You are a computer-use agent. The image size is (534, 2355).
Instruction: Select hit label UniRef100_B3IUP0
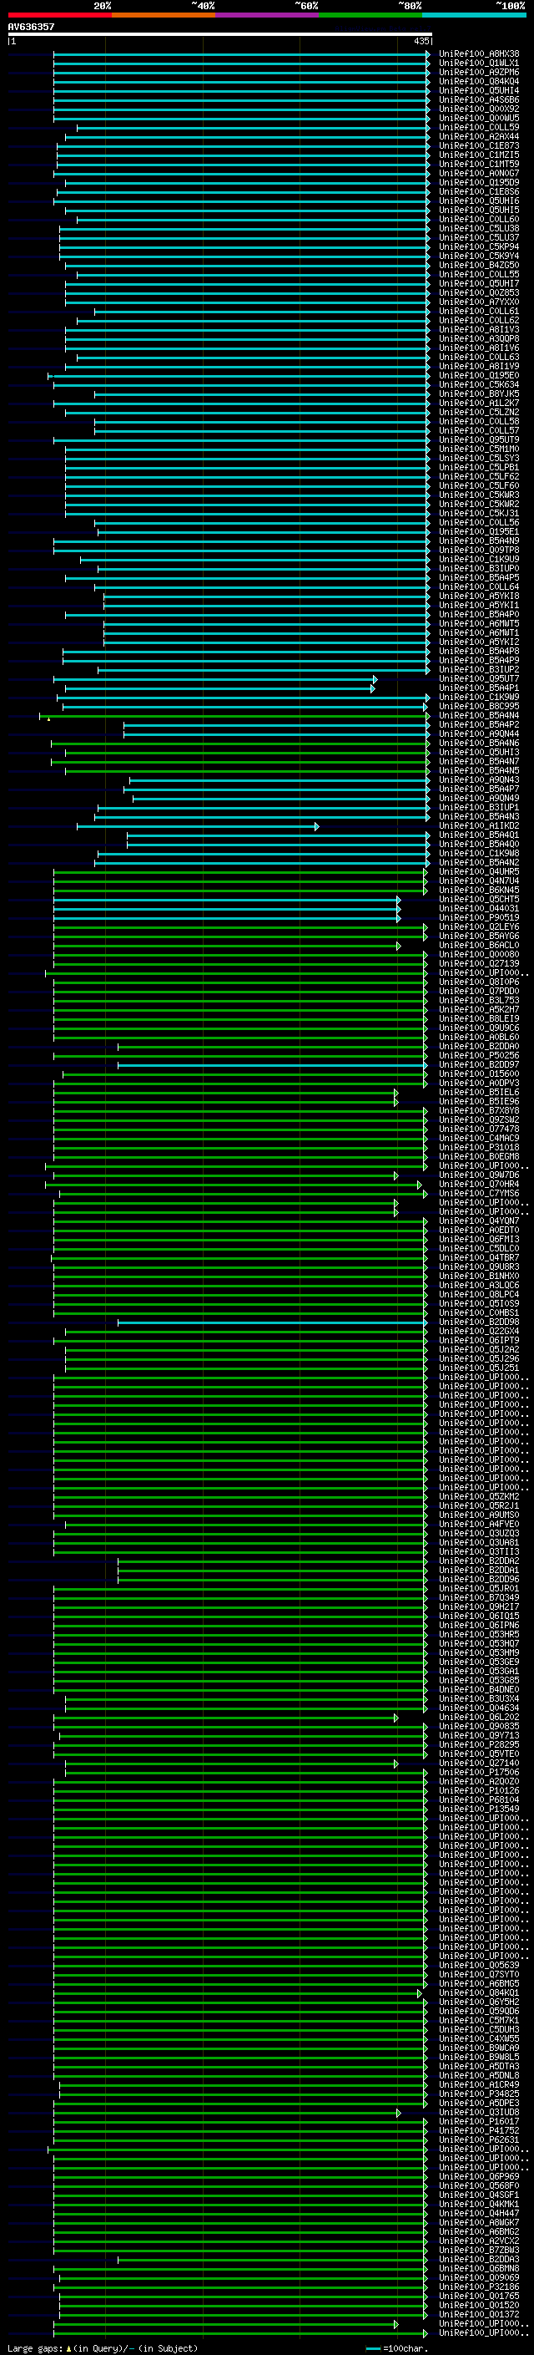[478, 569]
